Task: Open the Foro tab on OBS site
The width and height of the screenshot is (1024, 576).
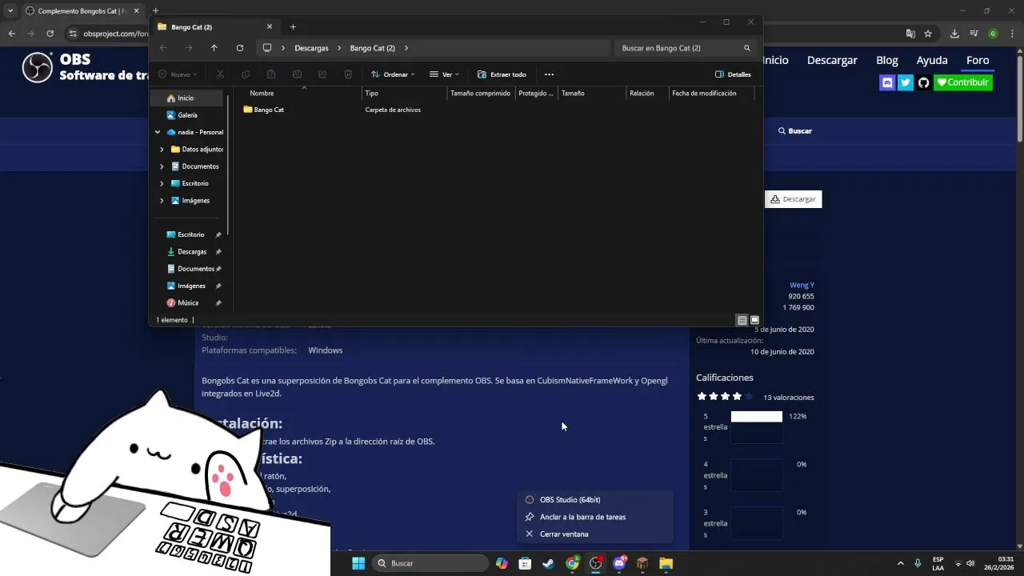Action: 978,60
